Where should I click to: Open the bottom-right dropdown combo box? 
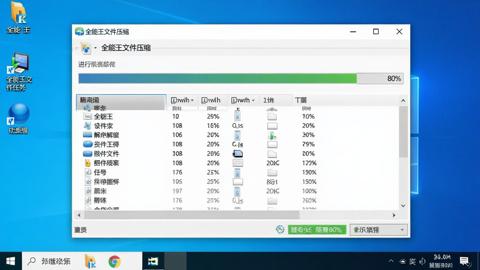pyautogui.click(x=378, y=230)
